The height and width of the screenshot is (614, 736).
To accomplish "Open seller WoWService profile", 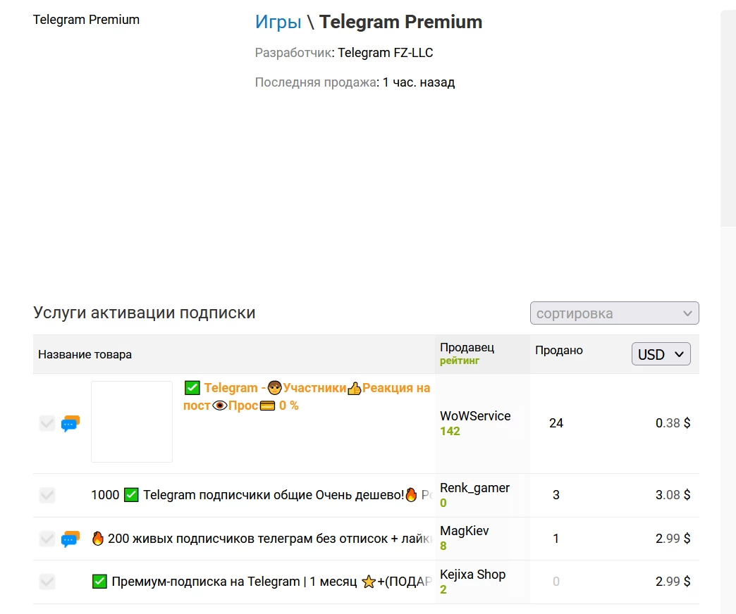I will click(x=475, y=415).
